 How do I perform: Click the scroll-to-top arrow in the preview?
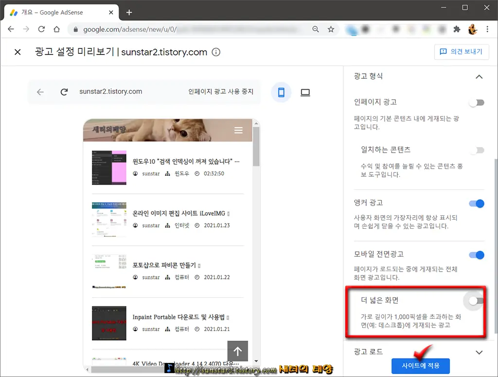[x=237, y=351]
